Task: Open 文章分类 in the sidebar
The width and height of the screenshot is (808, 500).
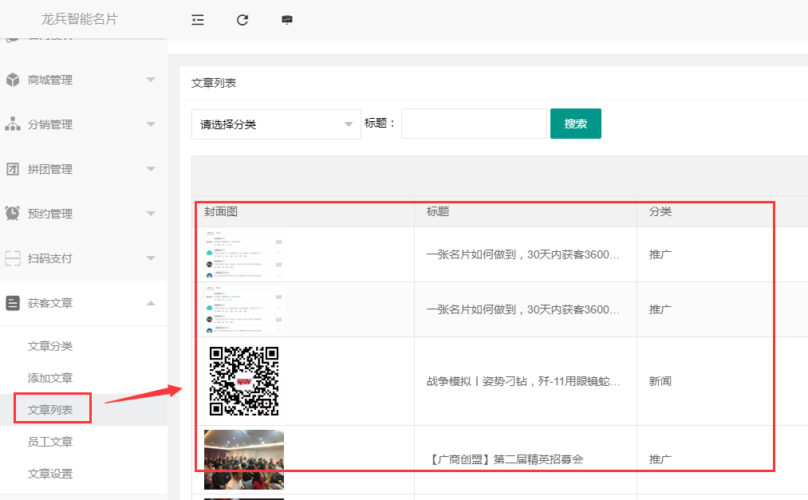Action: [x=50, y=346]
